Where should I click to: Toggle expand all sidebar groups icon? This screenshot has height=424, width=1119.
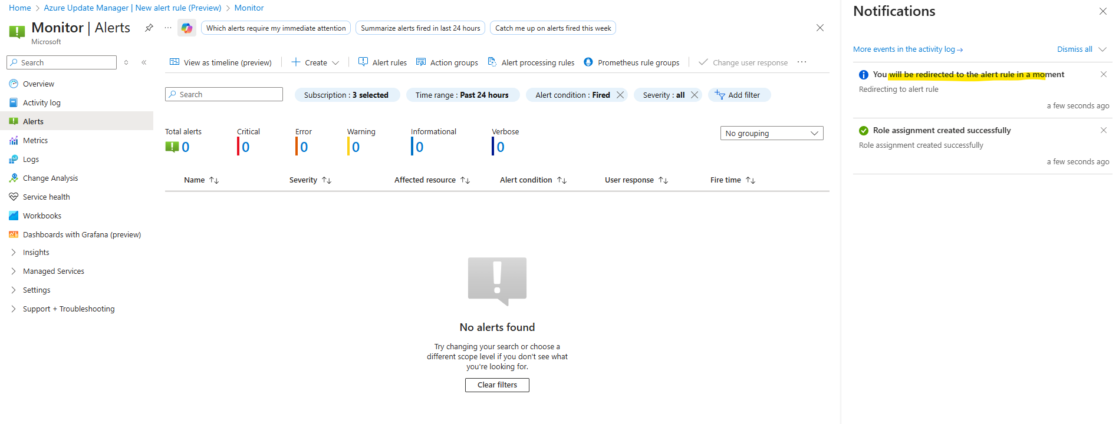(x=126, y=62)
